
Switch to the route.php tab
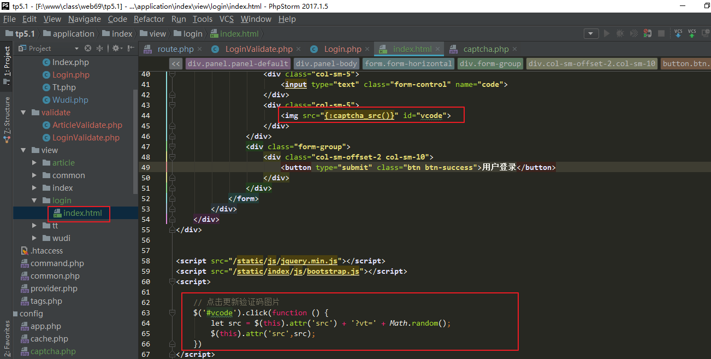click(x=175, y=49)
